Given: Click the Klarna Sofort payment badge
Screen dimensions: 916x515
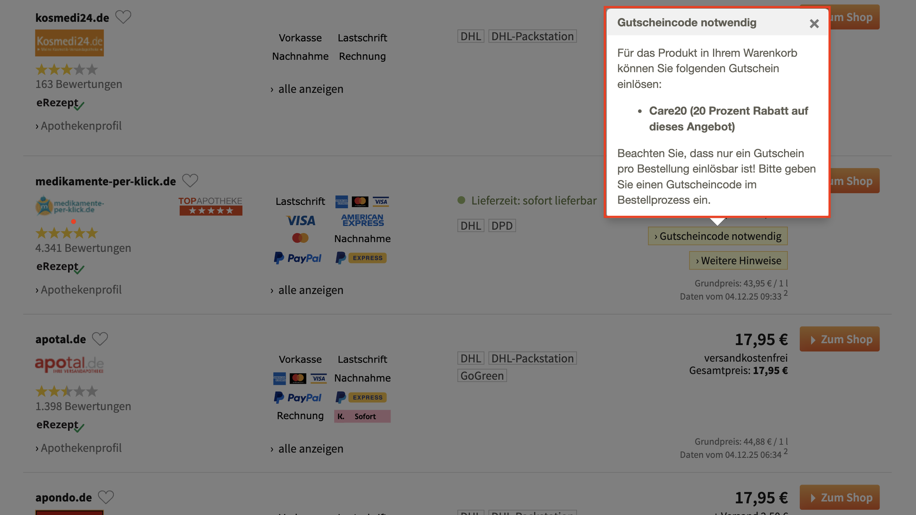Looking at the screenshot, I should [362, 416].
